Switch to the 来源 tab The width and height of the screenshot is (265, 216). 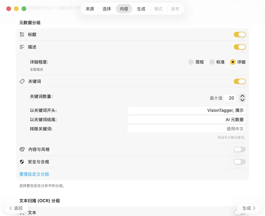tap(89, 9)
